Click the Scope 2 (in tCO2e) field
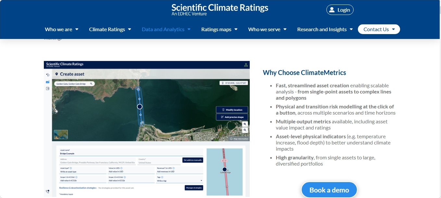Image resolution: width=441 pixels, height=198 pixels. [x=131, y=179]
